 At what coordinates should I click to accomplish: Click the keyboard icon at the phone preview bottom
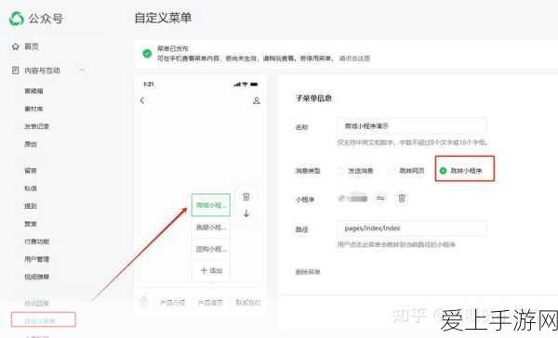(144, 302)
